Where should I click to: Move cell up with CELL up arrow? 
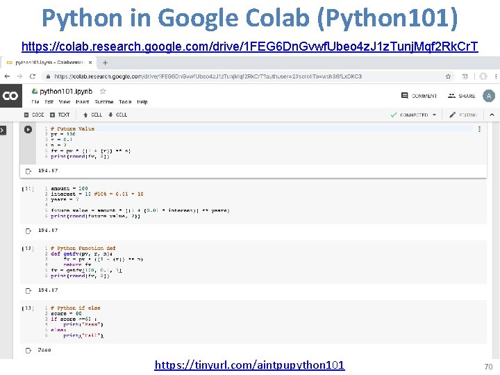click(92, 115)
